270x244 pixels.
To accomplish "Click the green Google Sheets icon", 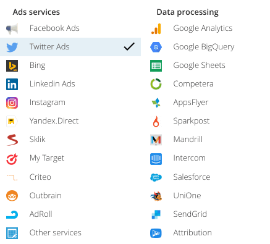I will tap(156, 65).
